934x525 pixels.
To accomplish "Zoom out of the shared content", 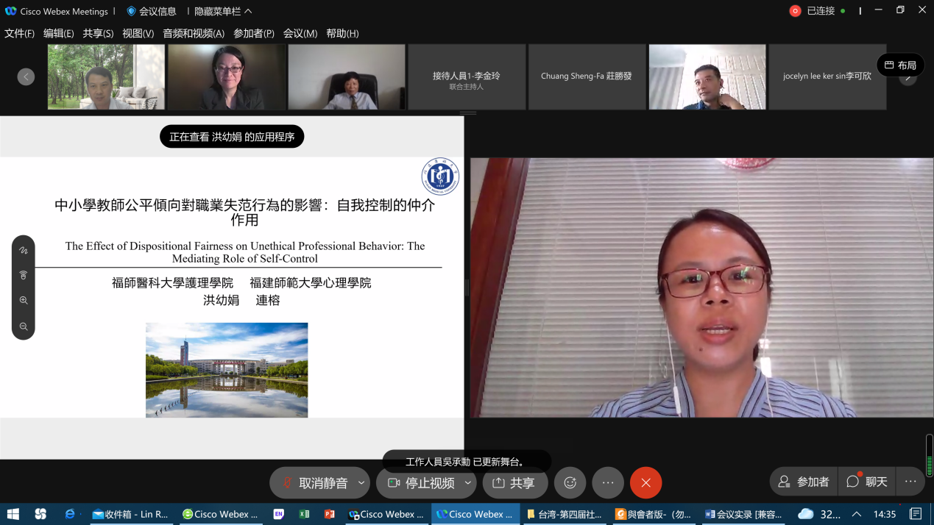I will point(24,326).
